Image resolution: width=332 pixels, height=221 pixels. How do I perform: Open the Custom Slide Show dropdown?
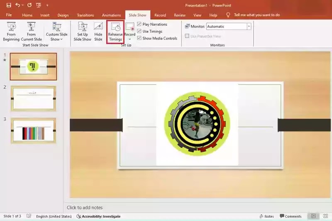click(57, 32)
